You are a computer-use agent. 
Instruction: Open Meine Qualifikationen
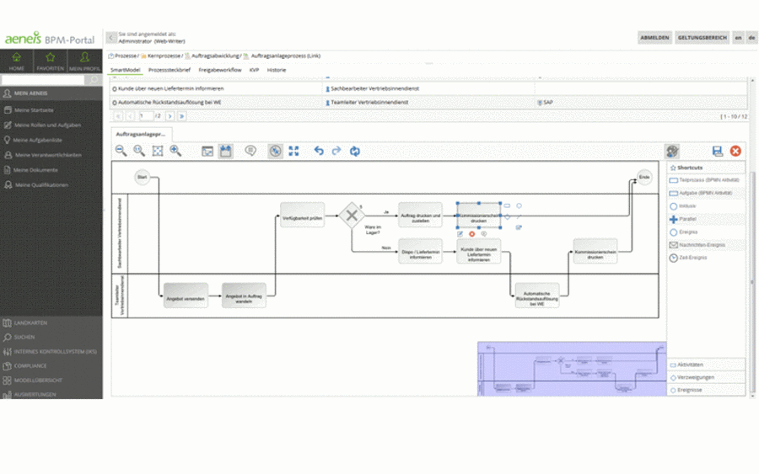(x=41, y=185)
